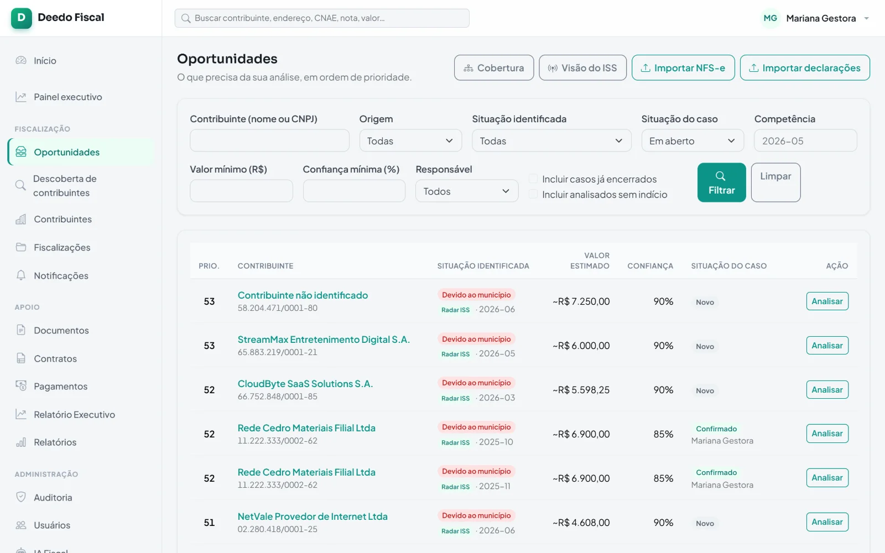Click the Fiscalizações folder icon
The width and height of the screenshot is (885, 553).
[x=21, y=247]
